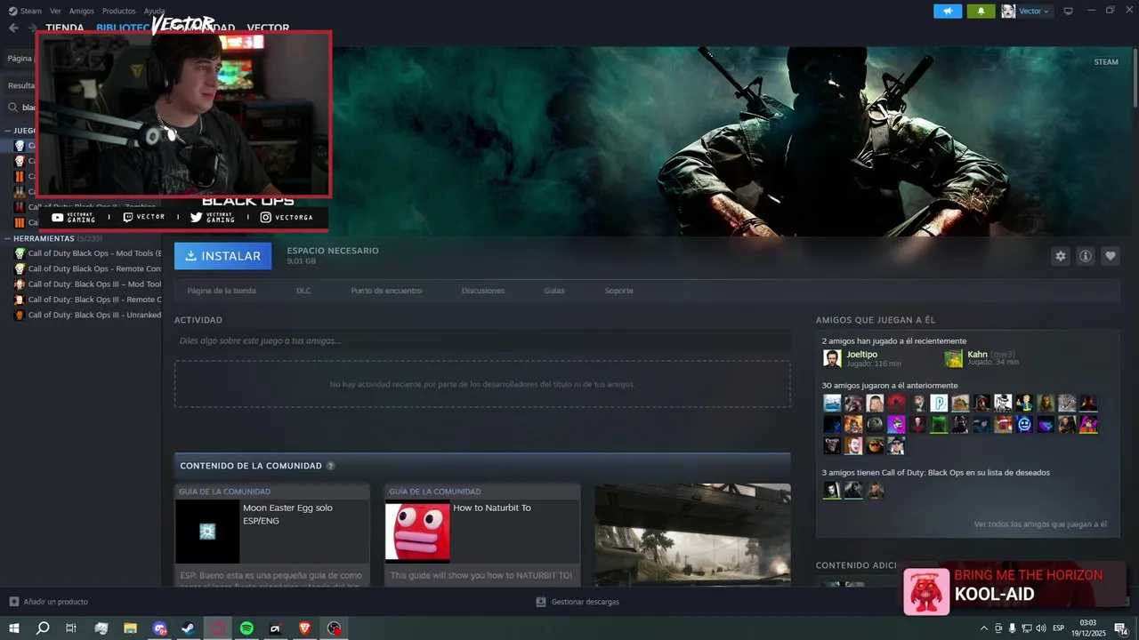Open the DLC tab
The height and width of the screenshot is (640, 1139).
click(303, 291)
